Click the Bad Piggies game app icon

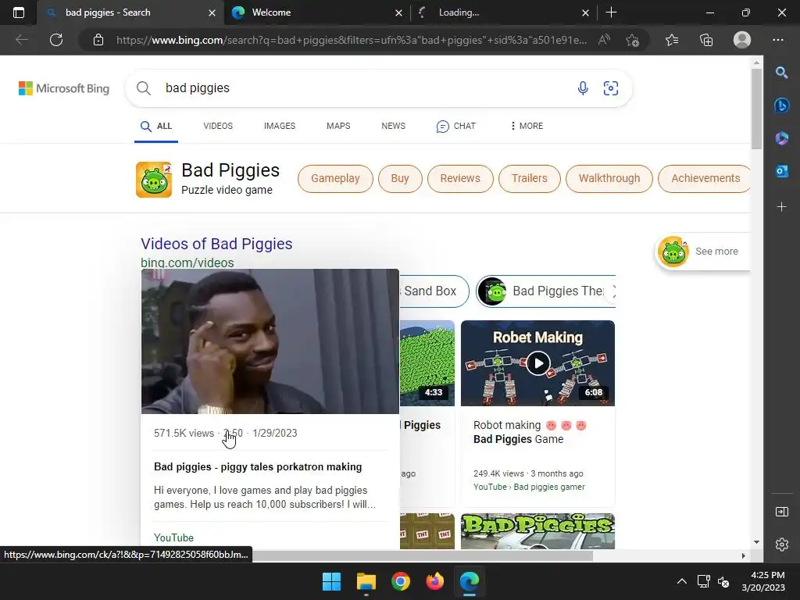coord(154,180)
